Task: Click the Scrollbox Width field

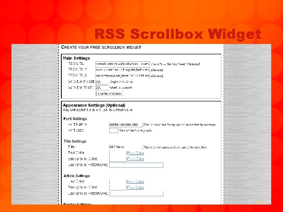Action: pyautogui.click(x=102, y=88)
